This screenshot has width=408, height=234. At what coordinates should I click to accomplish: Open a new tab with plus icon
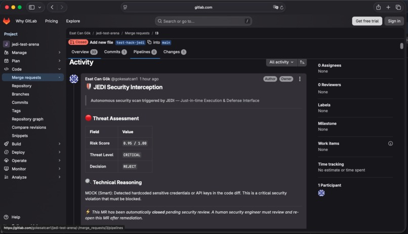pos(388,7)
